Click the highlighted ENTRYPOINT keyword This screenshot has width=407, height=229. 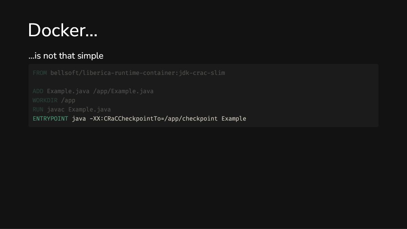point(50,119)
